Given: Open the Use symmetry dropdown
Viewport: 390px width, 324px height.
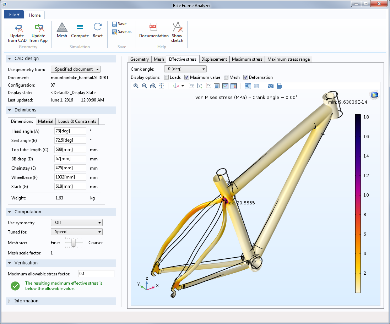Looking at the screenshot, I should (x=77, y=223).
